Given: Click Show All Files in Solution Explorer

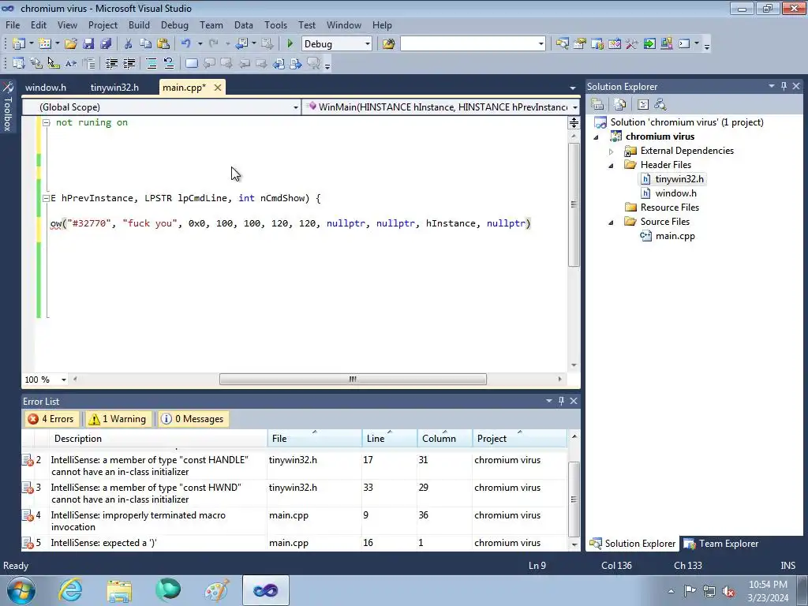Looking at the screenshot, I should [620, 105].
